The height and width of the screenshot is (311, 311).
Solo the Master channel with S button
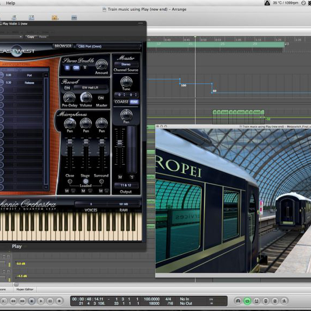[132, 177]
